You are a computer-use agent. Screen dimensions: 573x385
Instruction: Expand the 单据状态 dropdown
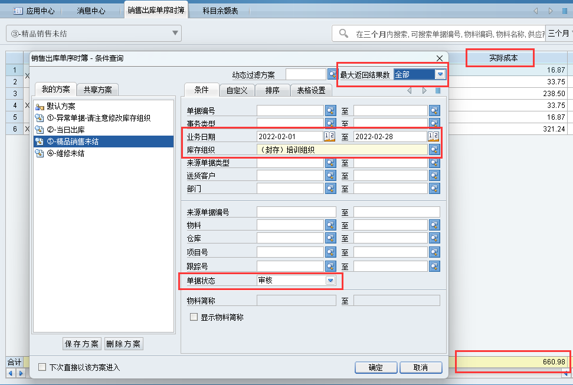click(x=330, y=281)
